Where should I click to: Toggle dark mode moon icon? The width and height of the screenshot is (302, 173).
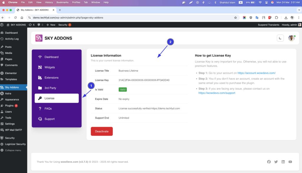280,38
